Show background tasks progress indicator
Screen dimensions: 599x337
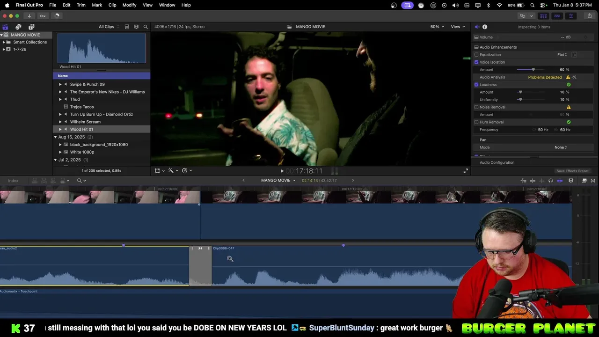click(x=57, y=15)
